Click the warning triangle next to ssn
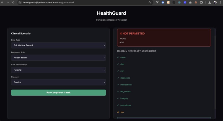Viewport: 223px width, 121px height. 118,112
